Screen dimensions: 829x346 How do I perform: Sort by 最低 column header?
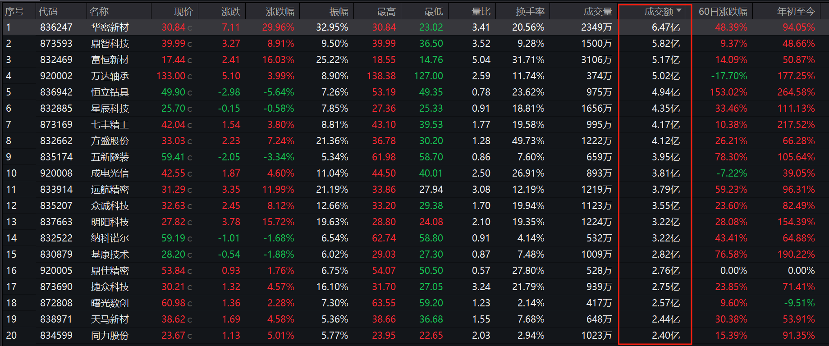(x=434, y=12)
